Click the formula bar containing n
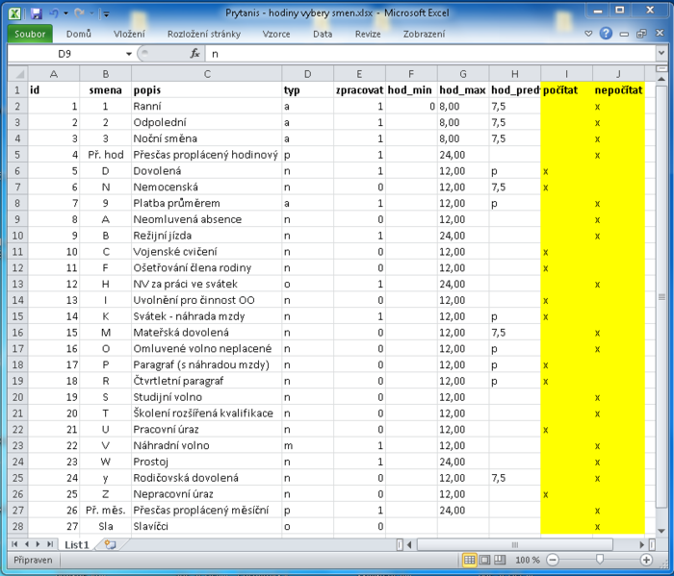Image resolution: width=674 pixels, height=576 pixels. [x=431, y=54]
